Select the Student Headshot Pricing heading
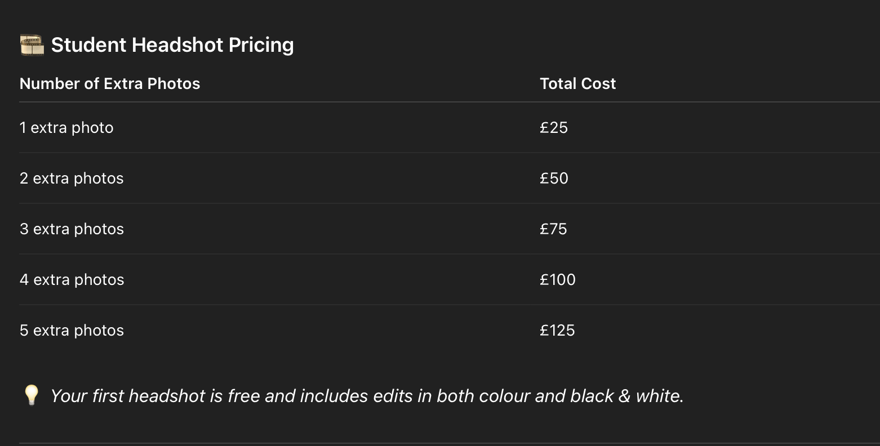This screenshot has width=880, height=446. pyautogui.click(x=172, y=45)
